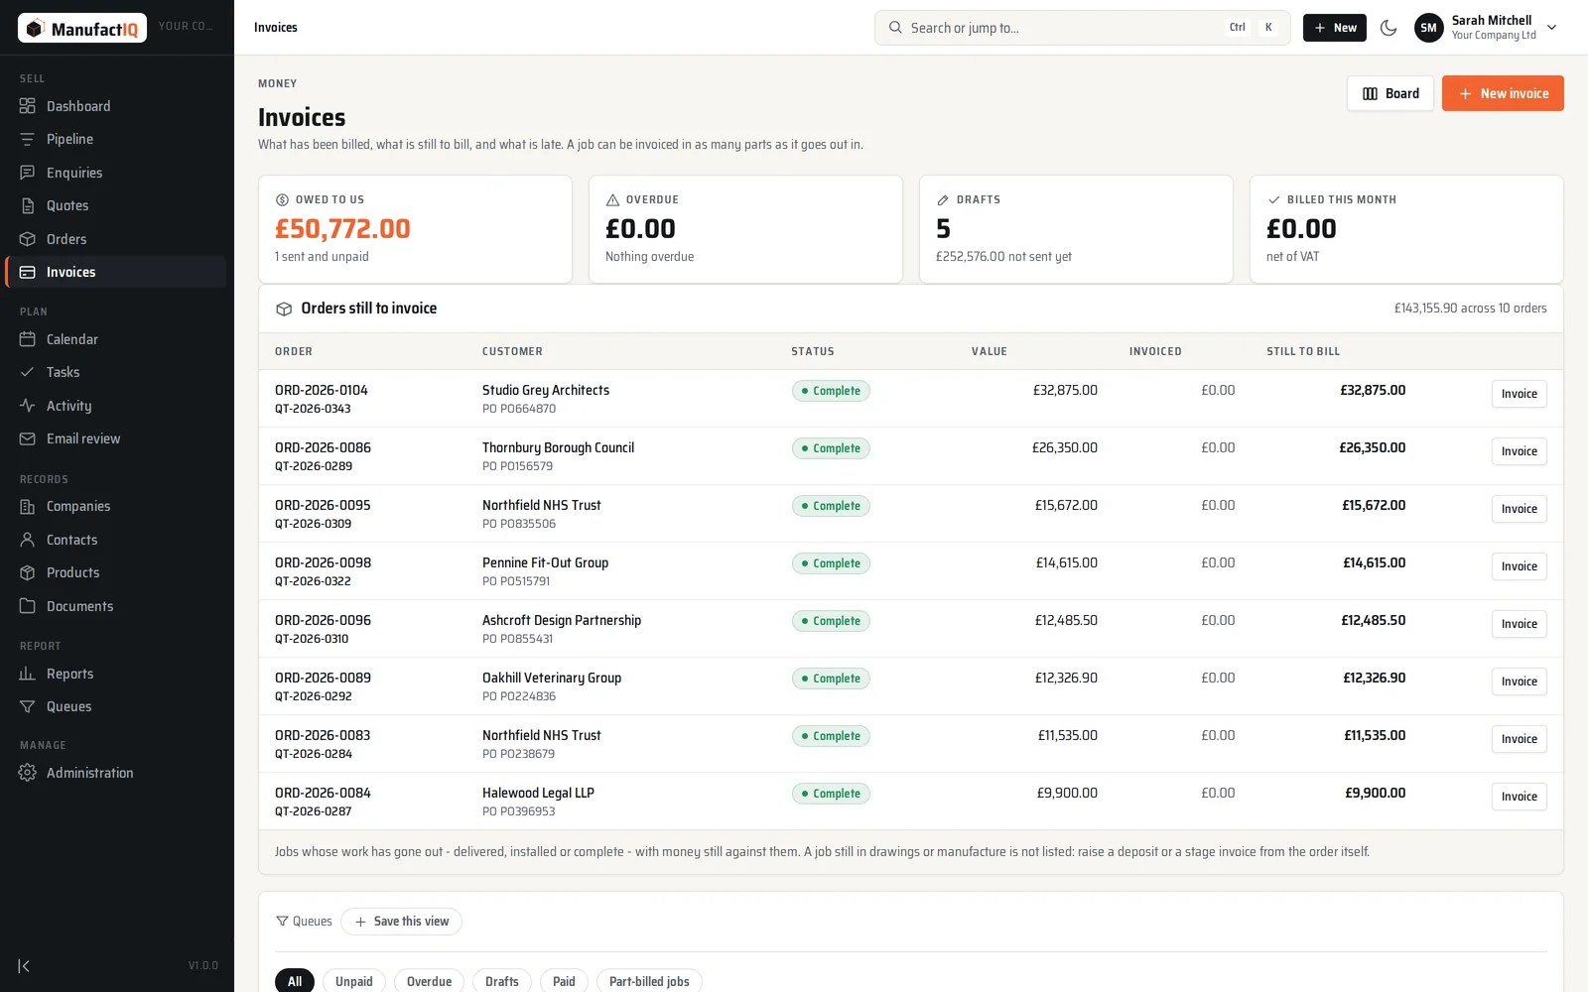Open Reports bar chart icon
This screenshot has height=992, width=1588.
[x=27, y=674]
